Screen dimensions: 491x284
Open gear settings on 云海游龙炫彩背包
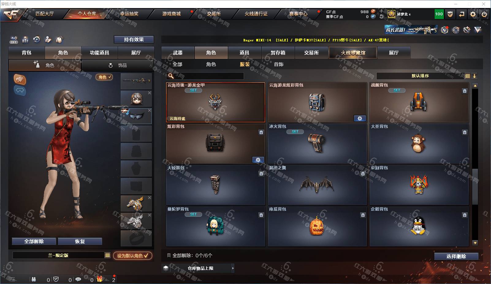360,118
